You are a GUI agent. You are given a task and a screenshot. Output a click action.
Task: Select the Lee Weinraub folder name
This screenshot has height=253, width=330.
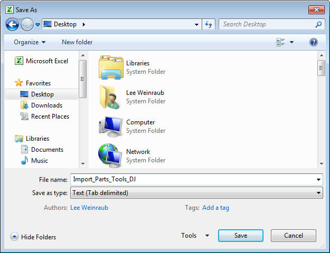point(145,93)
